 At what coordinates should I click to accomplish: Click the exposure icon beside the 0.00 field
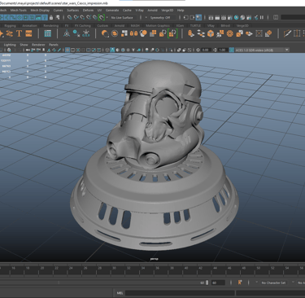[198, 50]
